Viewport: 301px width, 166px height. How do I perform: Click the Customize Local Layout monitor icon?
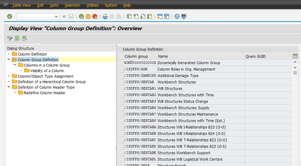click(x=183, y=17)
